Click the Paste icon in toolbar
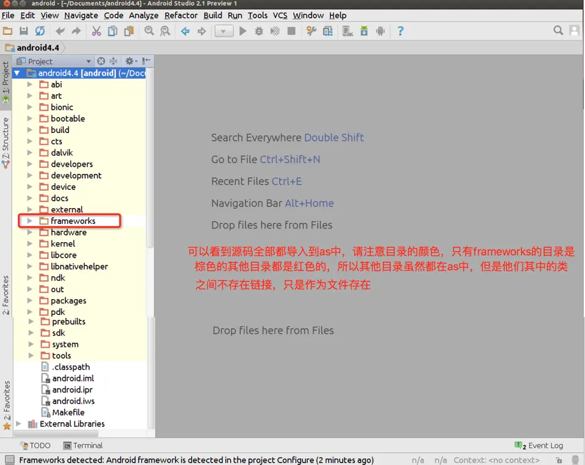The image size is (585, 465). [129, 31]
